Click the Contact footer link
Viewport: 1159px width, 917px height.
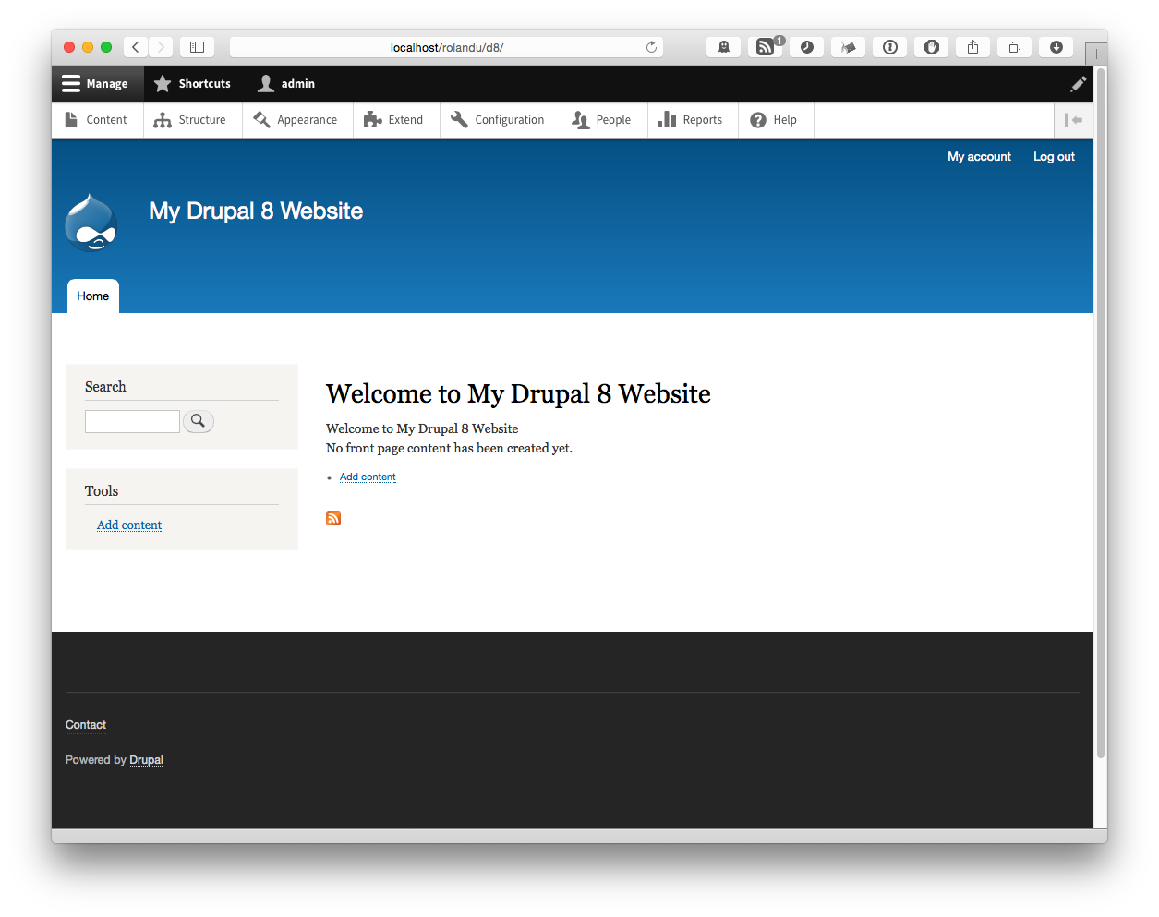(x=86, y=725)
